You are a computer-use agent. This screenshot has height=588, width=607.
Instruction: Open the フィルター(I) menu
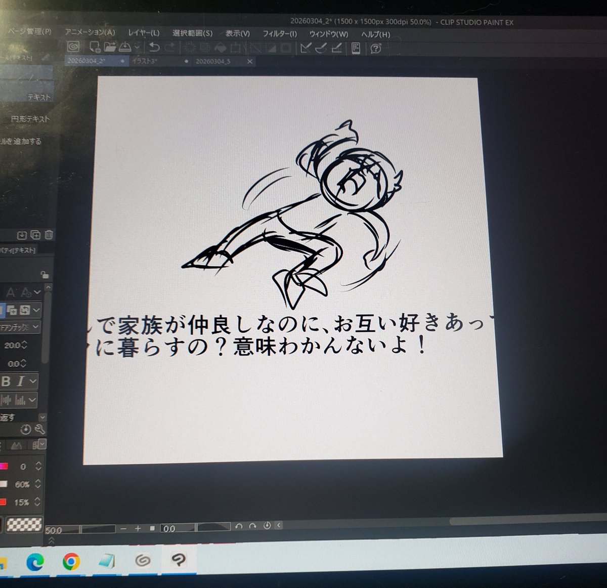click(x=280, y=34)
